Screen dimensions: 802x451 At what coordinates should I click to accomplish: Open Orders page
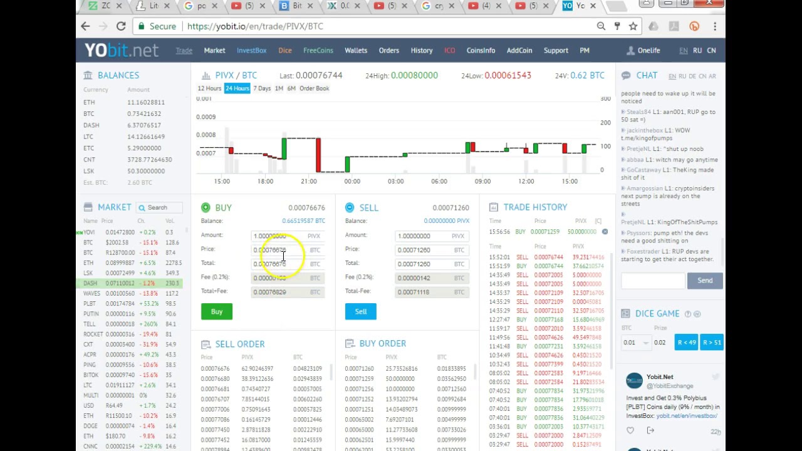(388, 50)
